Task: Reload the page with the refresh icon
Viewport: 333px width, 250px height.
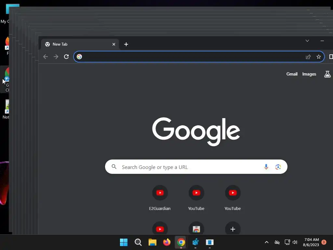Action: tap(66, 57)
